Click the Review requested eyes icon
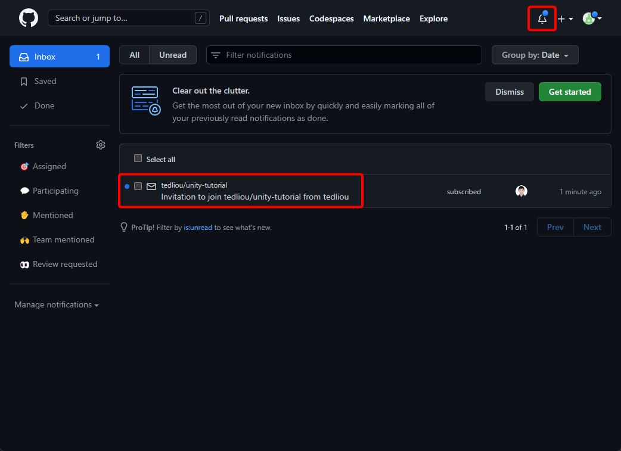Viewport: 621px width, 451px height. [x=24, y=265]
